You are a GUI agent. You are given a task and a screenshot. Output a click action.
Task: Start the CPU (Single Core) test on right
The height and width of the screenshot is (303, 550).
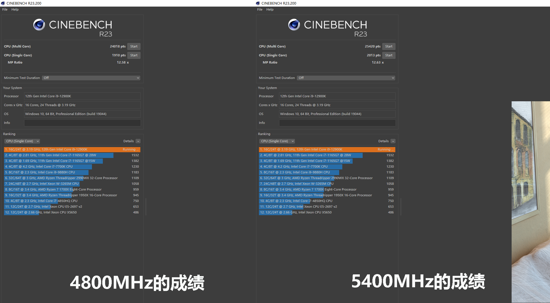388,55
